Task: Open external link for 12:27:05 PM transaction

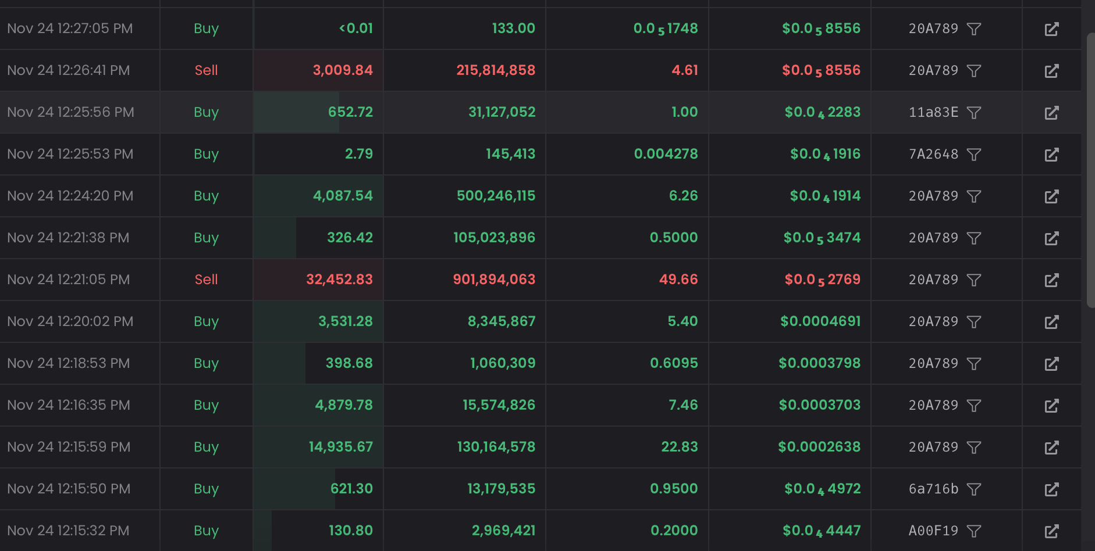Action: [1051, 29]
